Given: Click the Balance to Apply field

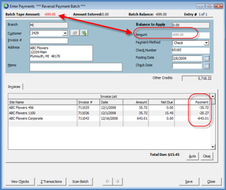Looking at the screenshot, I should coord(191,25).
